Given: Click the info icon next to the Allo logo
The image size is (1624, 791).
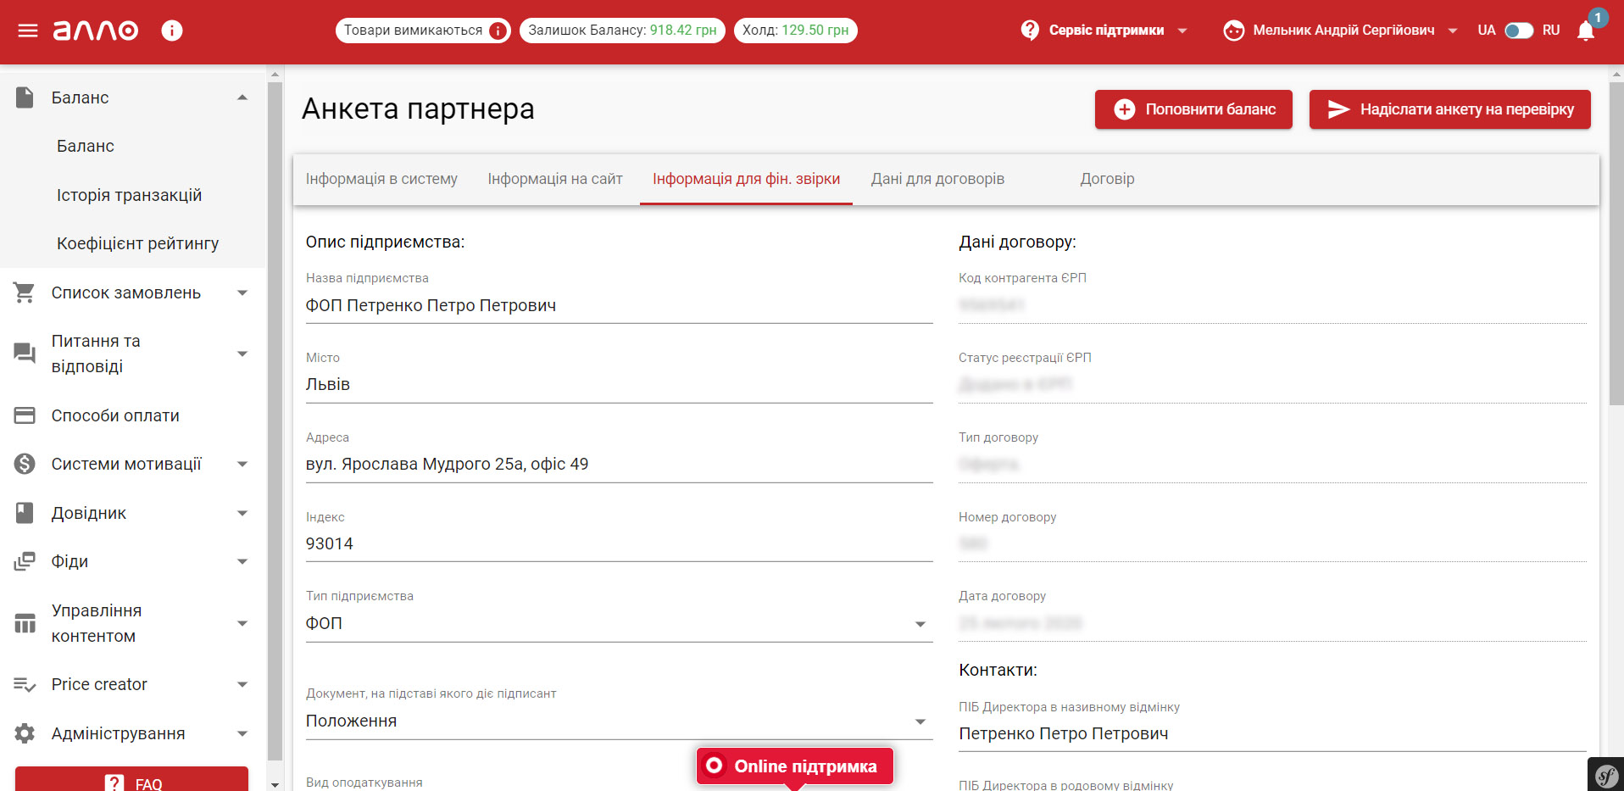Looking at the screenshot, I should 172,31.
